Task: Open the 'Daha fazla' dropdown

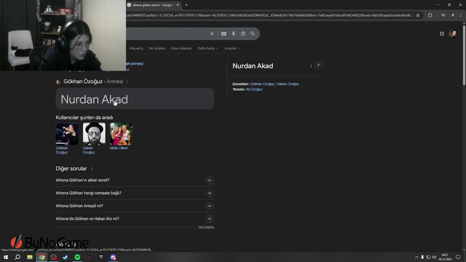Action: tap(208, 48)
